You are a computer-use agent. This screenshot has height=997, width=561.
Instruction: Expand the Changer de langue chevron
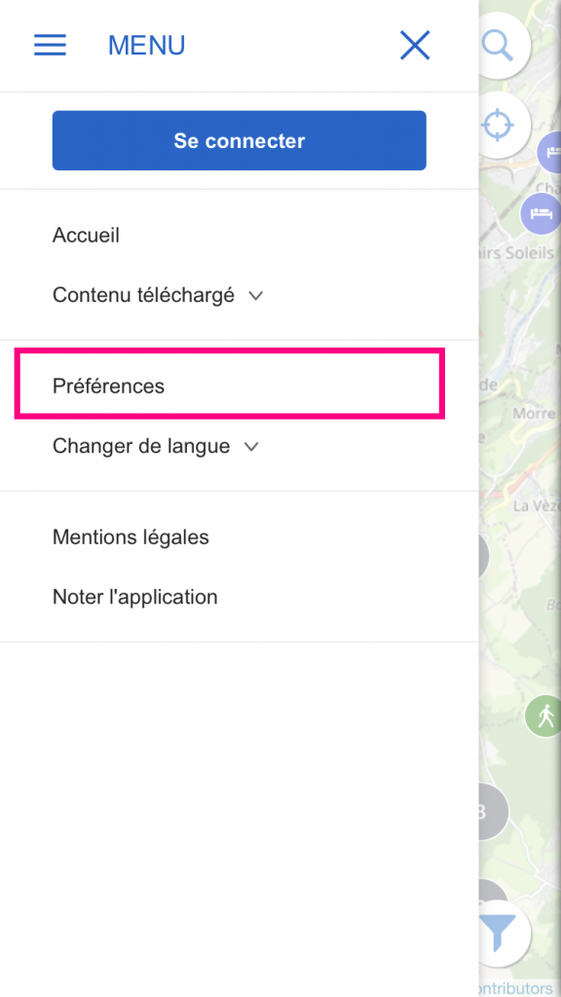(x=251, y=447)
